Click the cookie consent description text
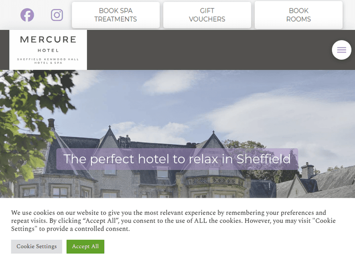The image size is (355, 267). point(173,221)
